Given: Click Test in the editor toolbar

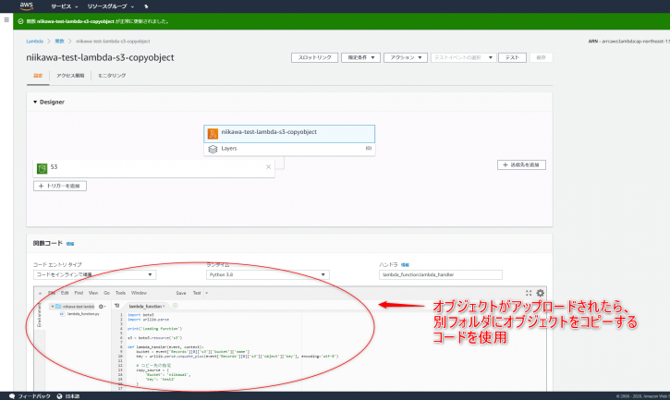Looking at the screenshot, I should point(197,293).
